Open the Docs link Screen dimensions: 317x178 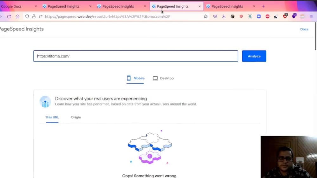coord(304,29)
